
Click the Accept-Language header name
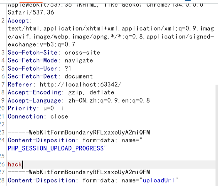pos(36,100)
